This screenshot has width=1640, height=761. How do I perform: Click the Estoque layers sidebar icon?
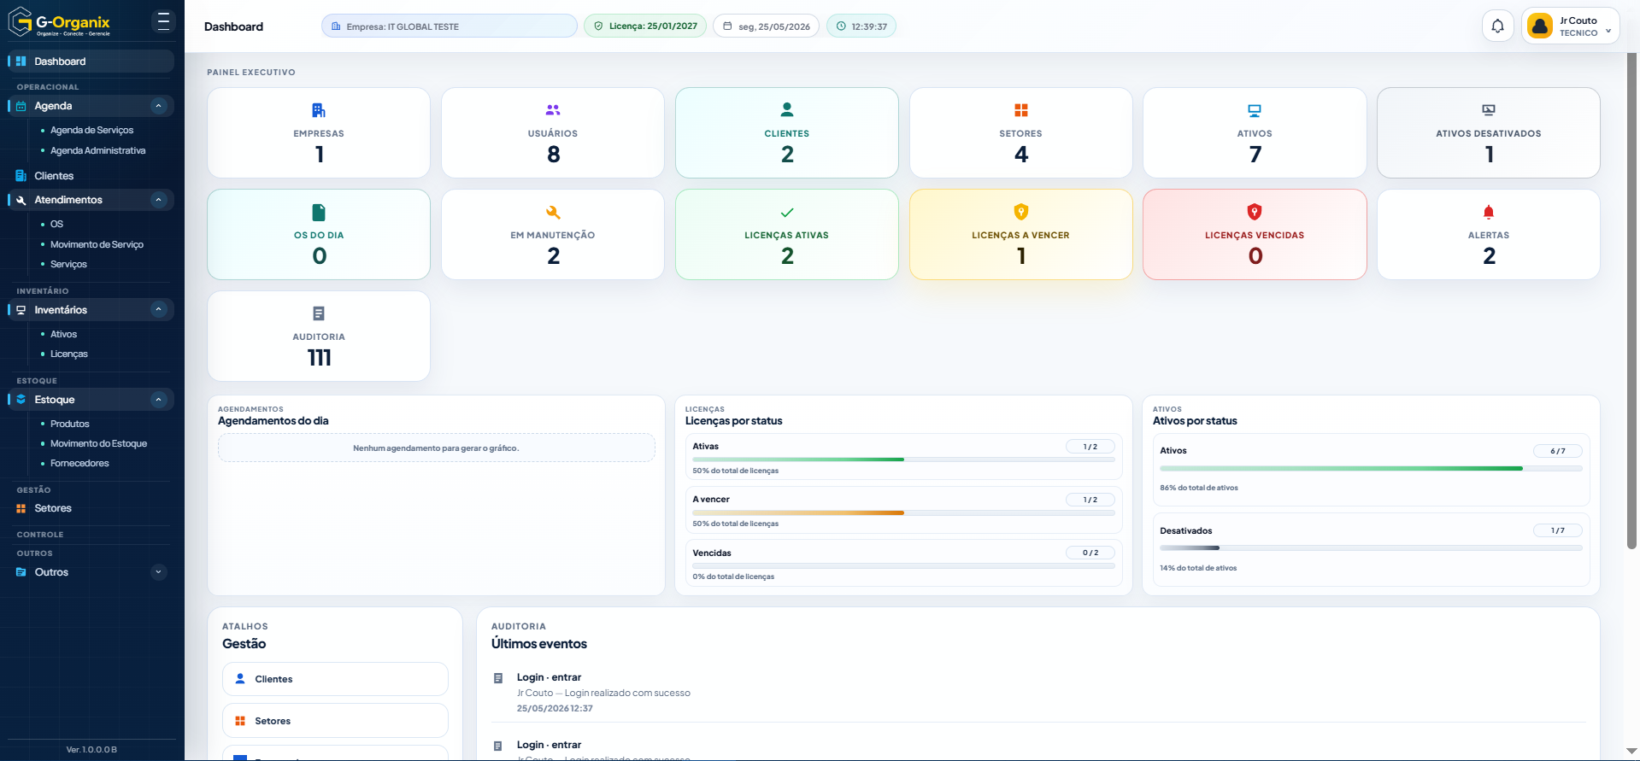[x=21, y=400]
